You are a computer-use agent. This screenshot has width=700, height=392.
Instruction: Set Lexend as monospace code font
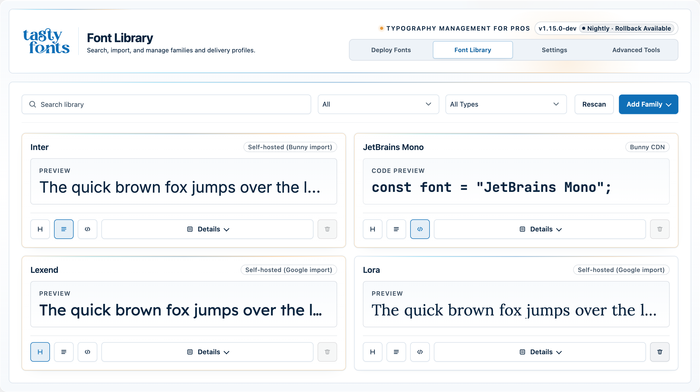pos(87,352)
